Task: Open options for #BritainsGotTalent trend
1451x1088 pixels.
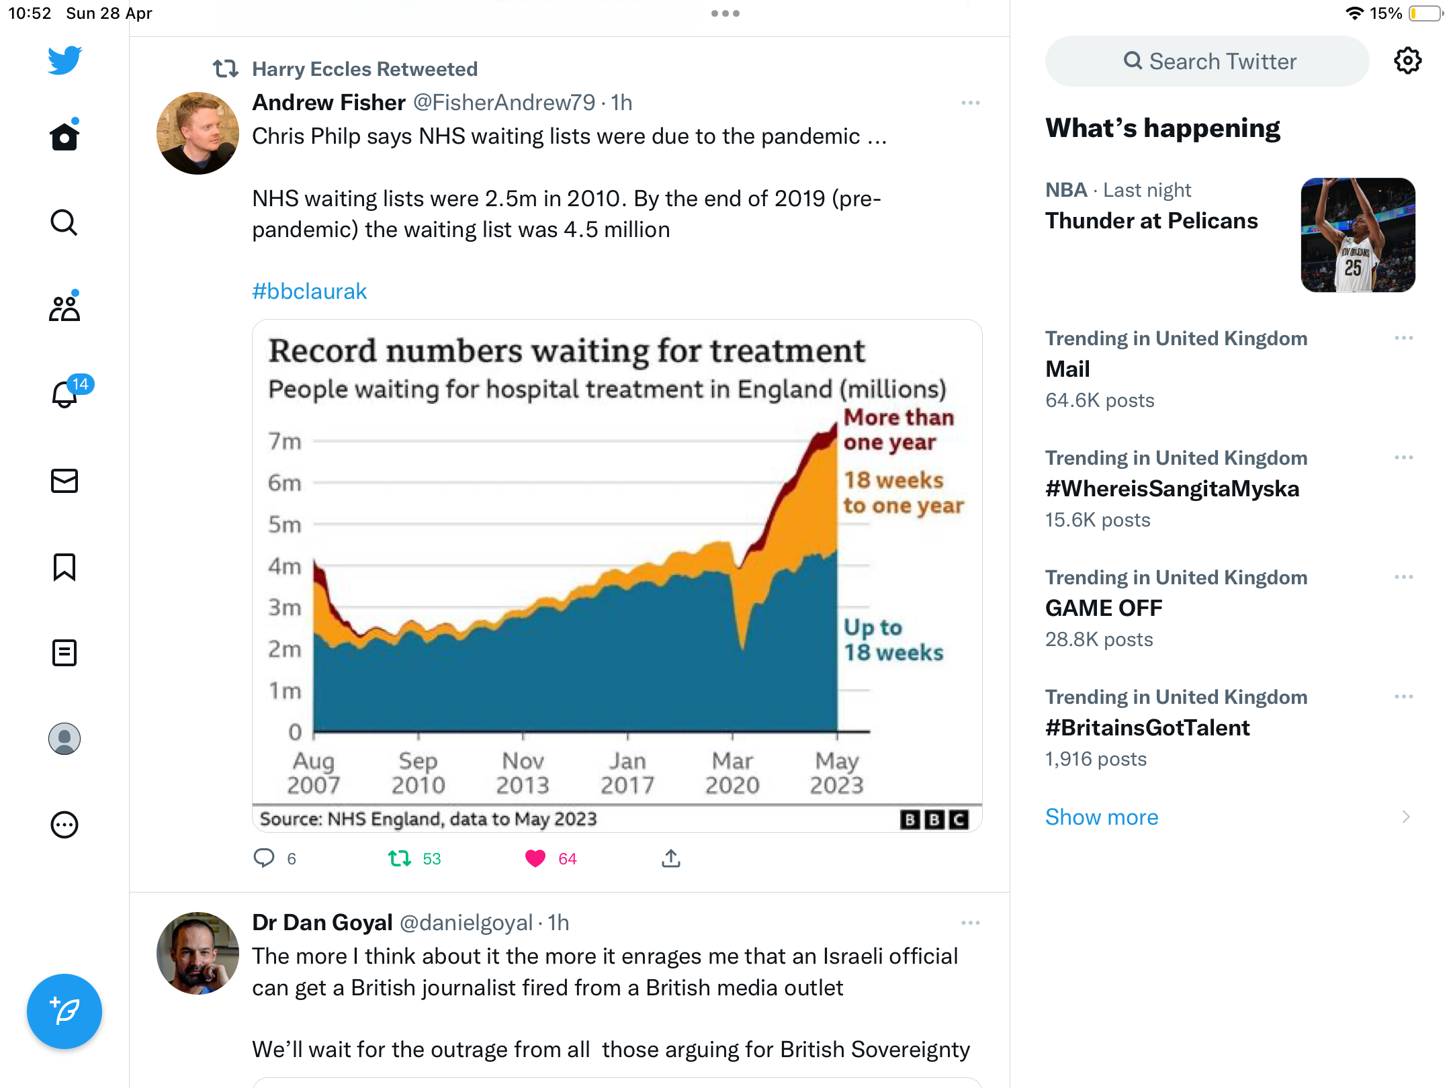Action: pyautogui.click(x=1404, y=696)
